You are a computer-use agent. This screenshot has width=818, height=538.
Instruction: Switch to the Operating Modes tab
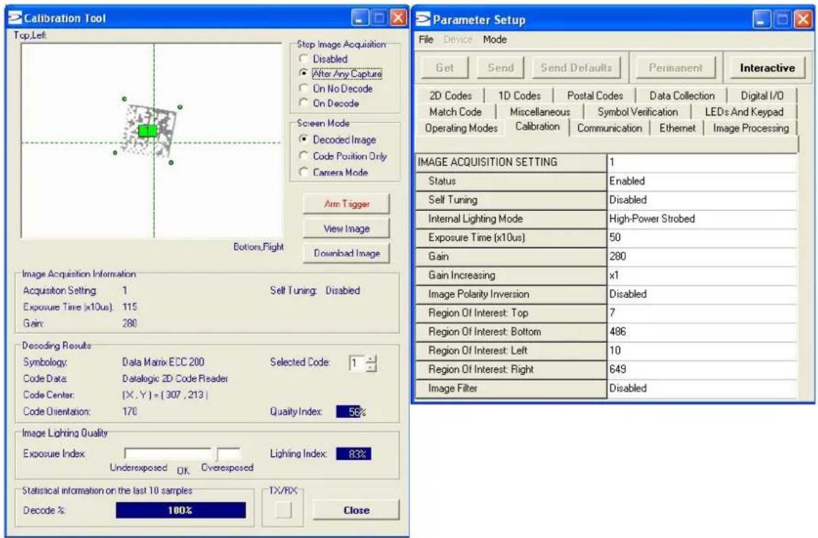point(461,128)
